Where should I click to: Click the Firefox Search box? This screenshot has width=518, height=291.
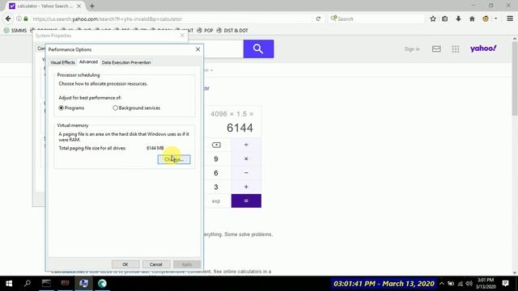pos(376,19)
